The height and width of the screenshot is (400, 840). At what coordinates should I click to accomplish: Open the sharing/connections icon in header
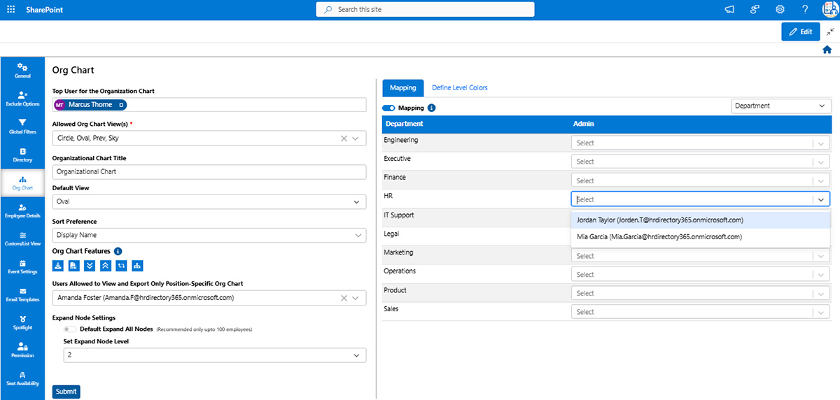click(755, 10)
